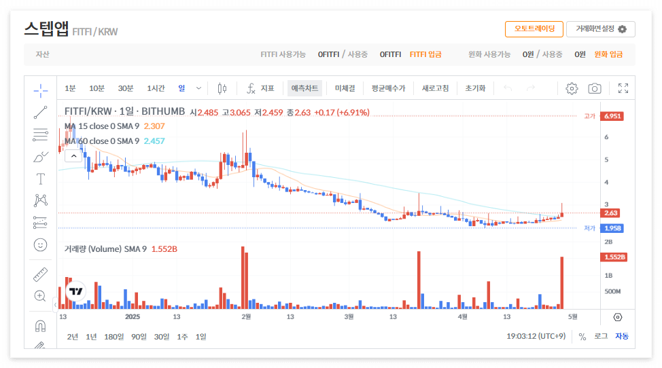Select the 30분 interval
This screenshot has height=368, width=662.
(125, 88)
